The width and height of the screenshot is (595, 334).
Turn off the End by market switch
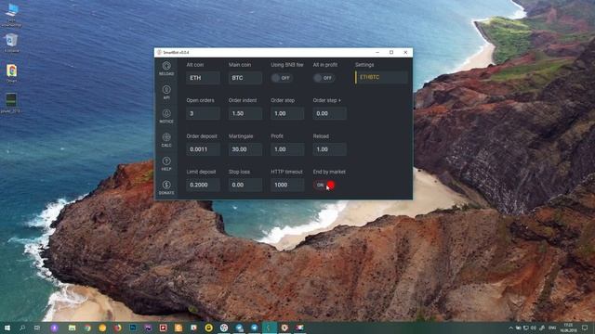(324, 185)
